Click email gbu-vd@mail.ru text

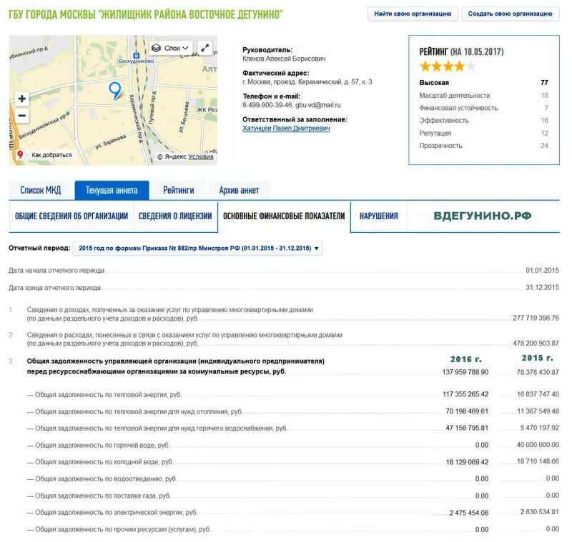point(317,105)
